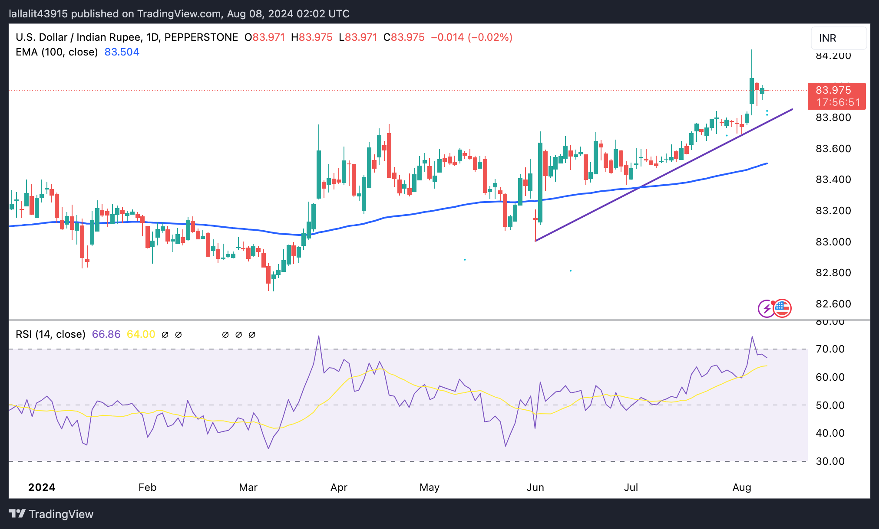The width and height of the screenshot is (879, 529).
Task: Select the EMA (100, close) indicator legend
Action: pyautogui.click(x=56, y=52)
